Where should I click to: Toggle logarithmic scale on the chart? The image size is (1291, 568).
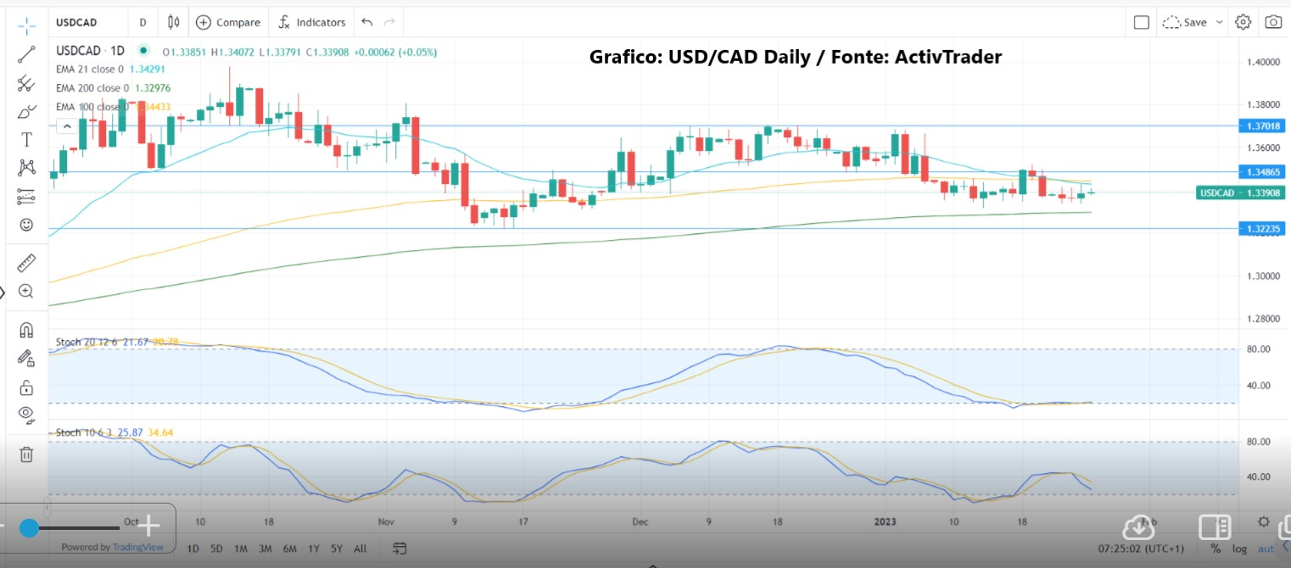point(1240,549)
